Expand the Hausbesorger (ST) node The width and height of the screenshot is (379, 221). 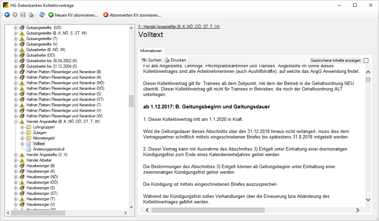(16, 193)
